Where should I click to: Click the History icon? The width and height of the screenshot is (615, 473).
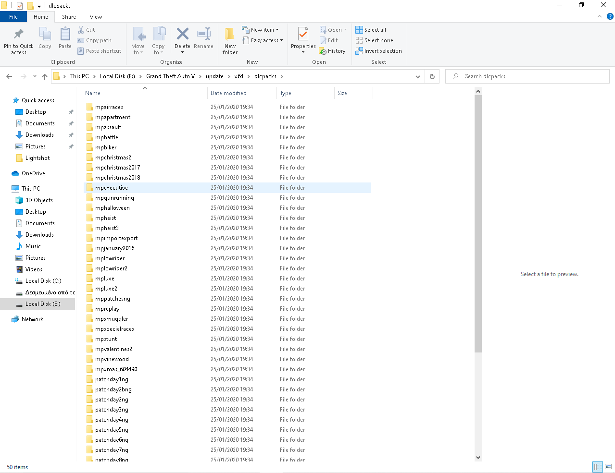tap(323, 51)
